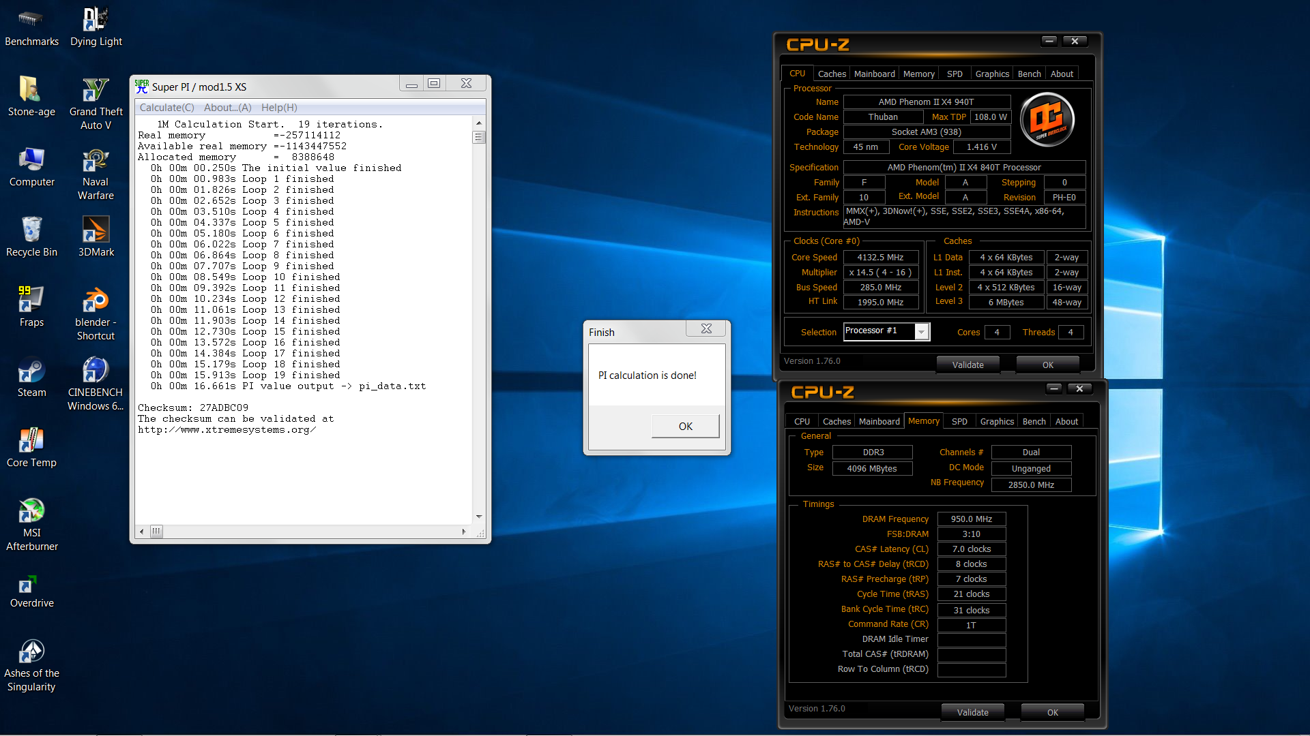Click the processor Name field AMD Phenom II X4 940T
Viewport: 1310px width, 736px height.
[x=926, y=102]
